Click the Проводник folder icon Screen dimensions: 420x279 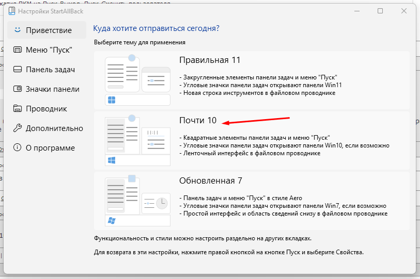pos(18,109)
